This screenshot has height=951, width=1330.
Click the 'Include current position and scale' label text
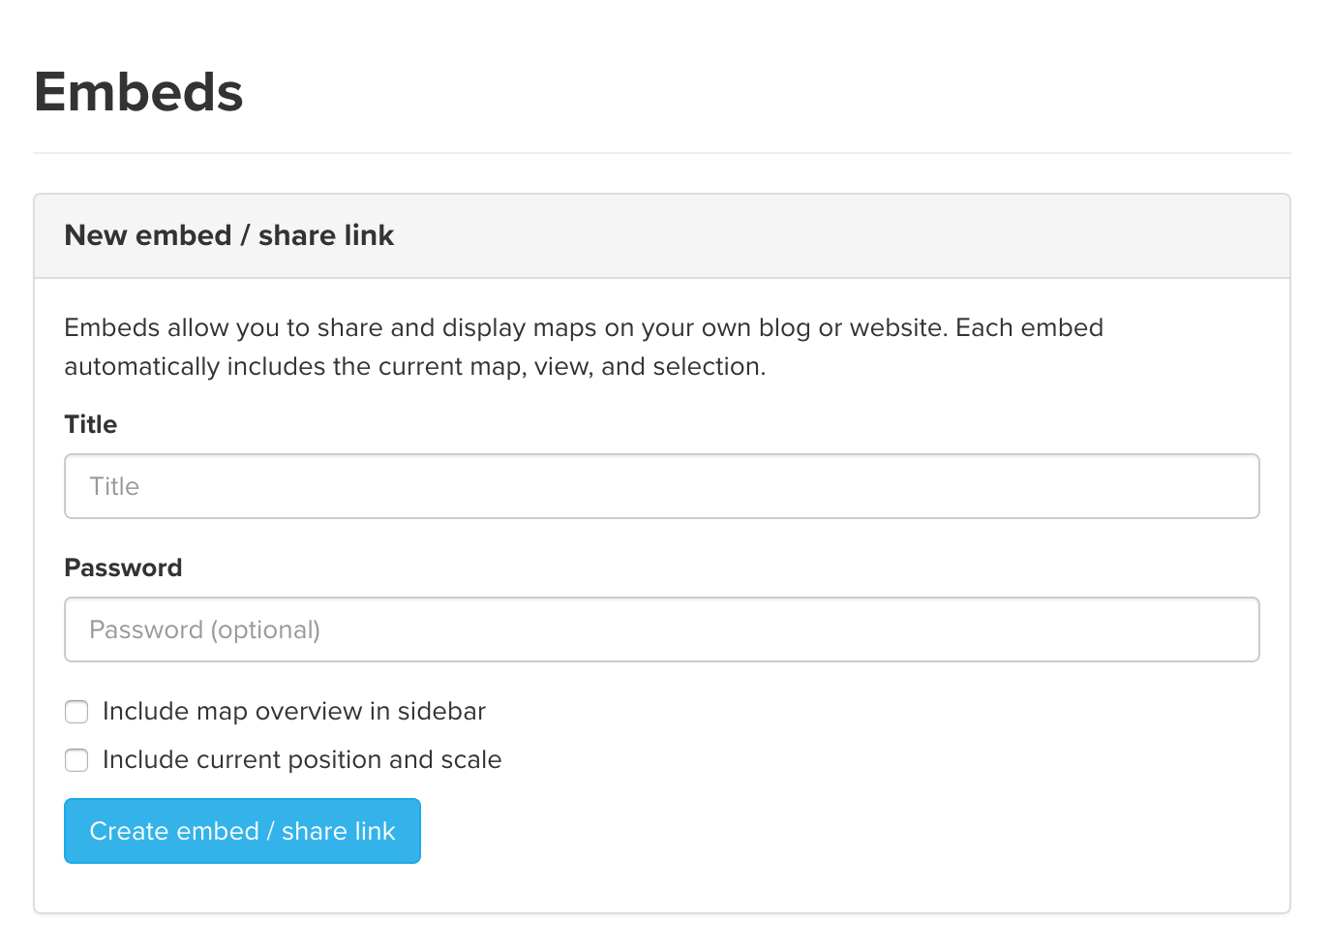point(302,759)
